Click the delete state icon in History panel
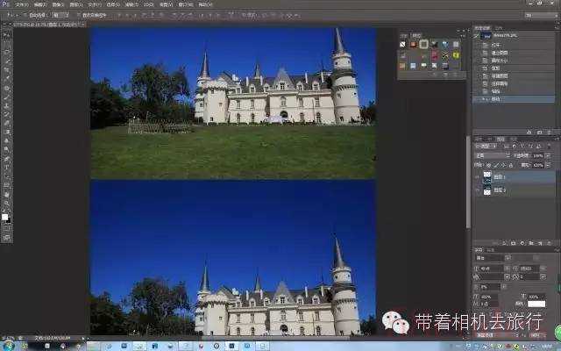The image size is (561, 351). 550,133
